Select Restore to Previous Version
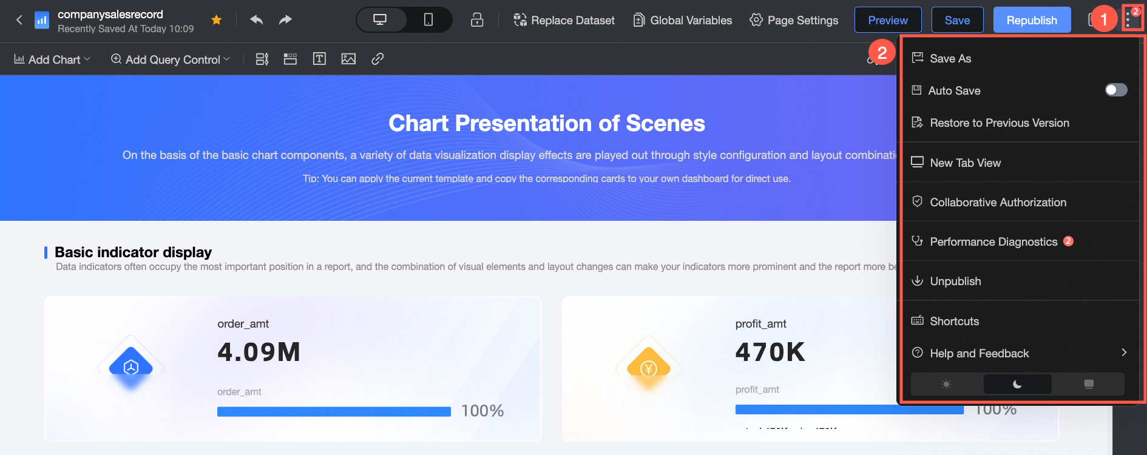This screenshot has height=455, width=1147. pyautogui.click(x=999, y=123)
